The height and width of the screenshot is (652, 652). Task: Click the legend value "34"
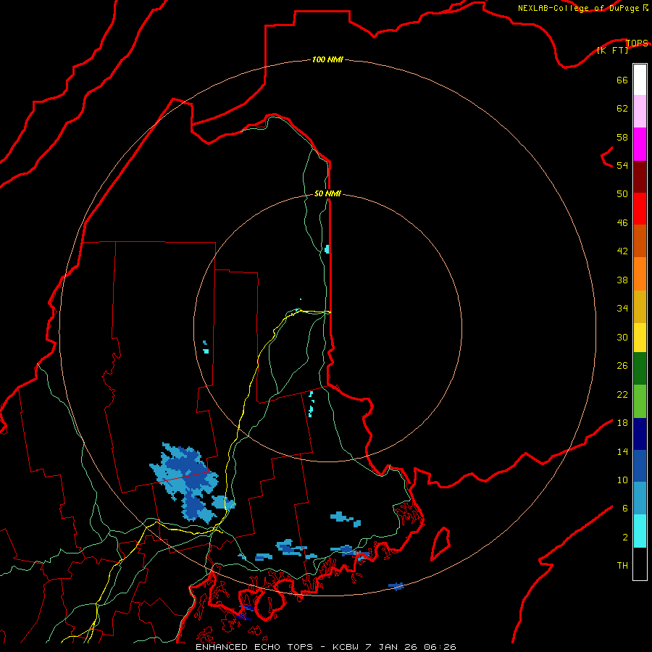[x=622, y=308]
